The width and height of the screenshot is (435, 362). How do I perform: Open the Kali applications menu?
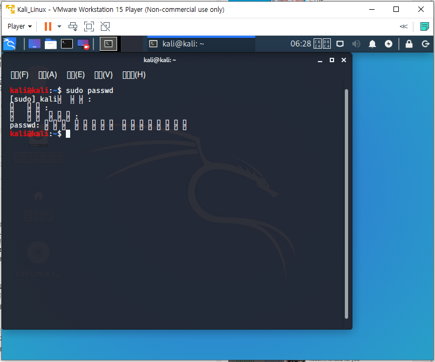10,44
